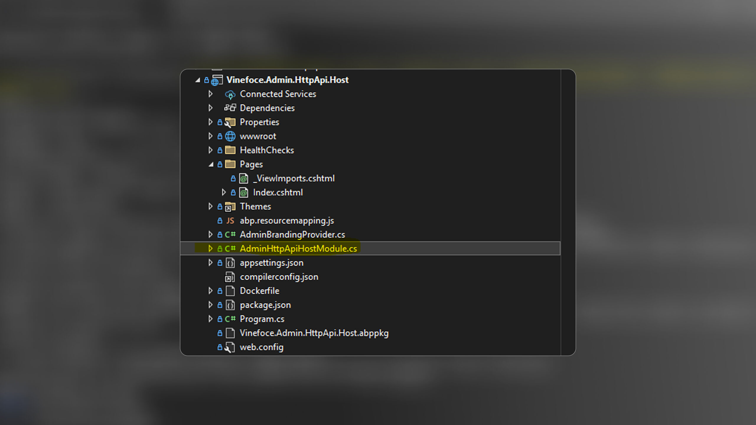Expand the Themes folder
756x425 pixels.
tap(211, 207)
